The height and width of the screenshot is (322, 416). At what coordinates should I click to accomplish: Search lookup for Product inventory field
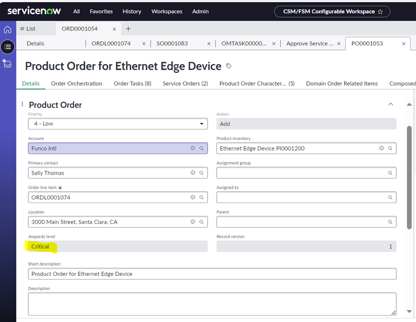(x=390, y=148)
